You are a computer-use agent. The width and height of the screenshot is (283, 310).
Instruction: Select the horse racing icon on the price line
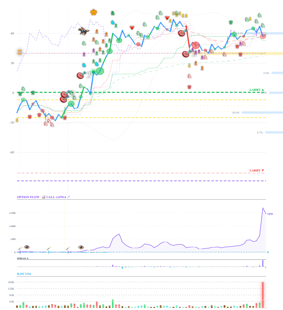click(x=83, y=31)
